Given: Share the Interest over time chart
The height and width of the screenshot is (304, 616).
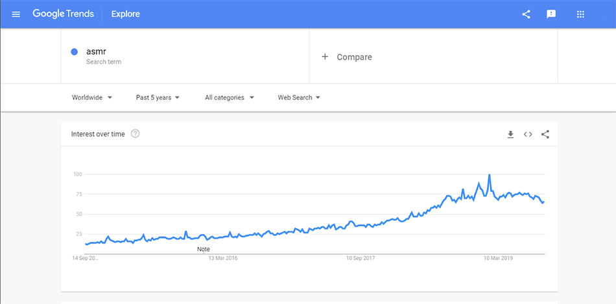Looking at the screenshot, I should 545,134.
